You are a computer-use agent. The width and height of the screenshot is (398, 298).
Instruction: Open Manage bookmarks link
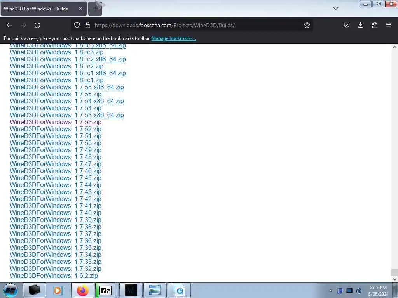tap(174, 38)
